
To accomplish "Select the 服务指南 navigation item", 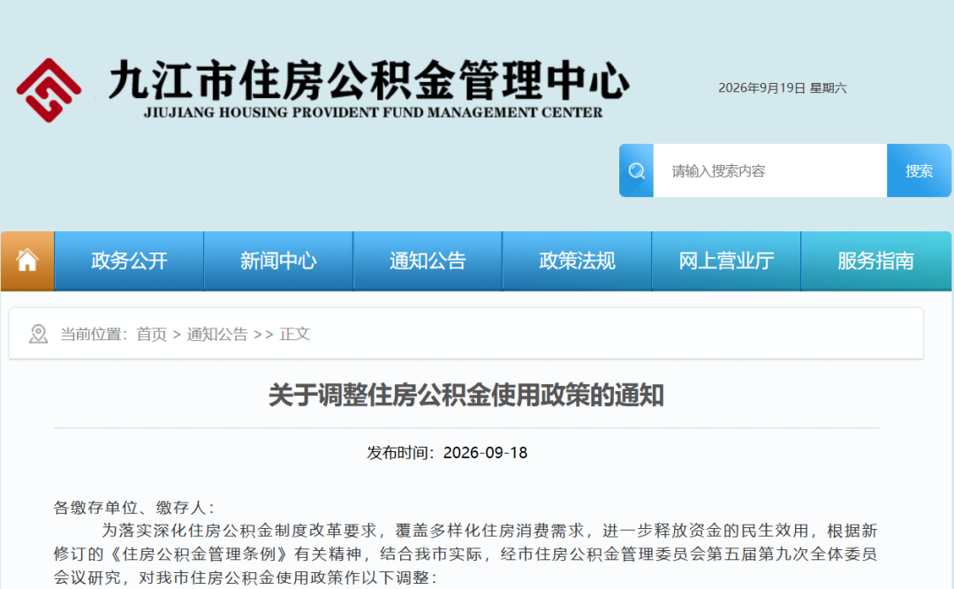I will (876, 261).
